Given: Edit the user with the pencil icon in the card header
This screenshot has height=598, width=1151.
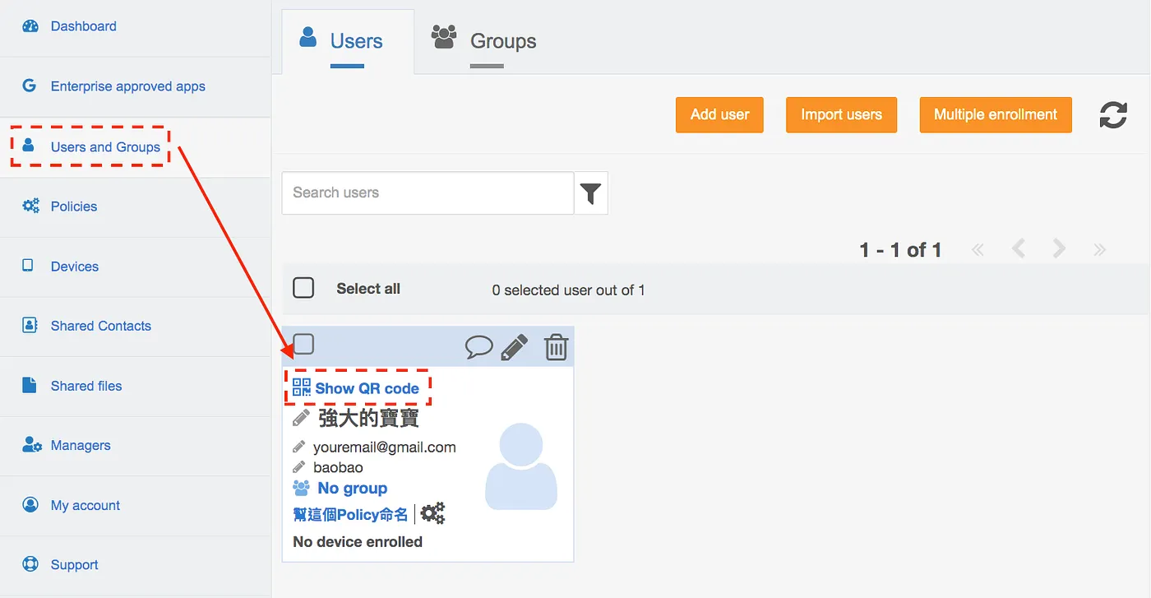Looking at the screenshot, I should (x=515, y=347).
